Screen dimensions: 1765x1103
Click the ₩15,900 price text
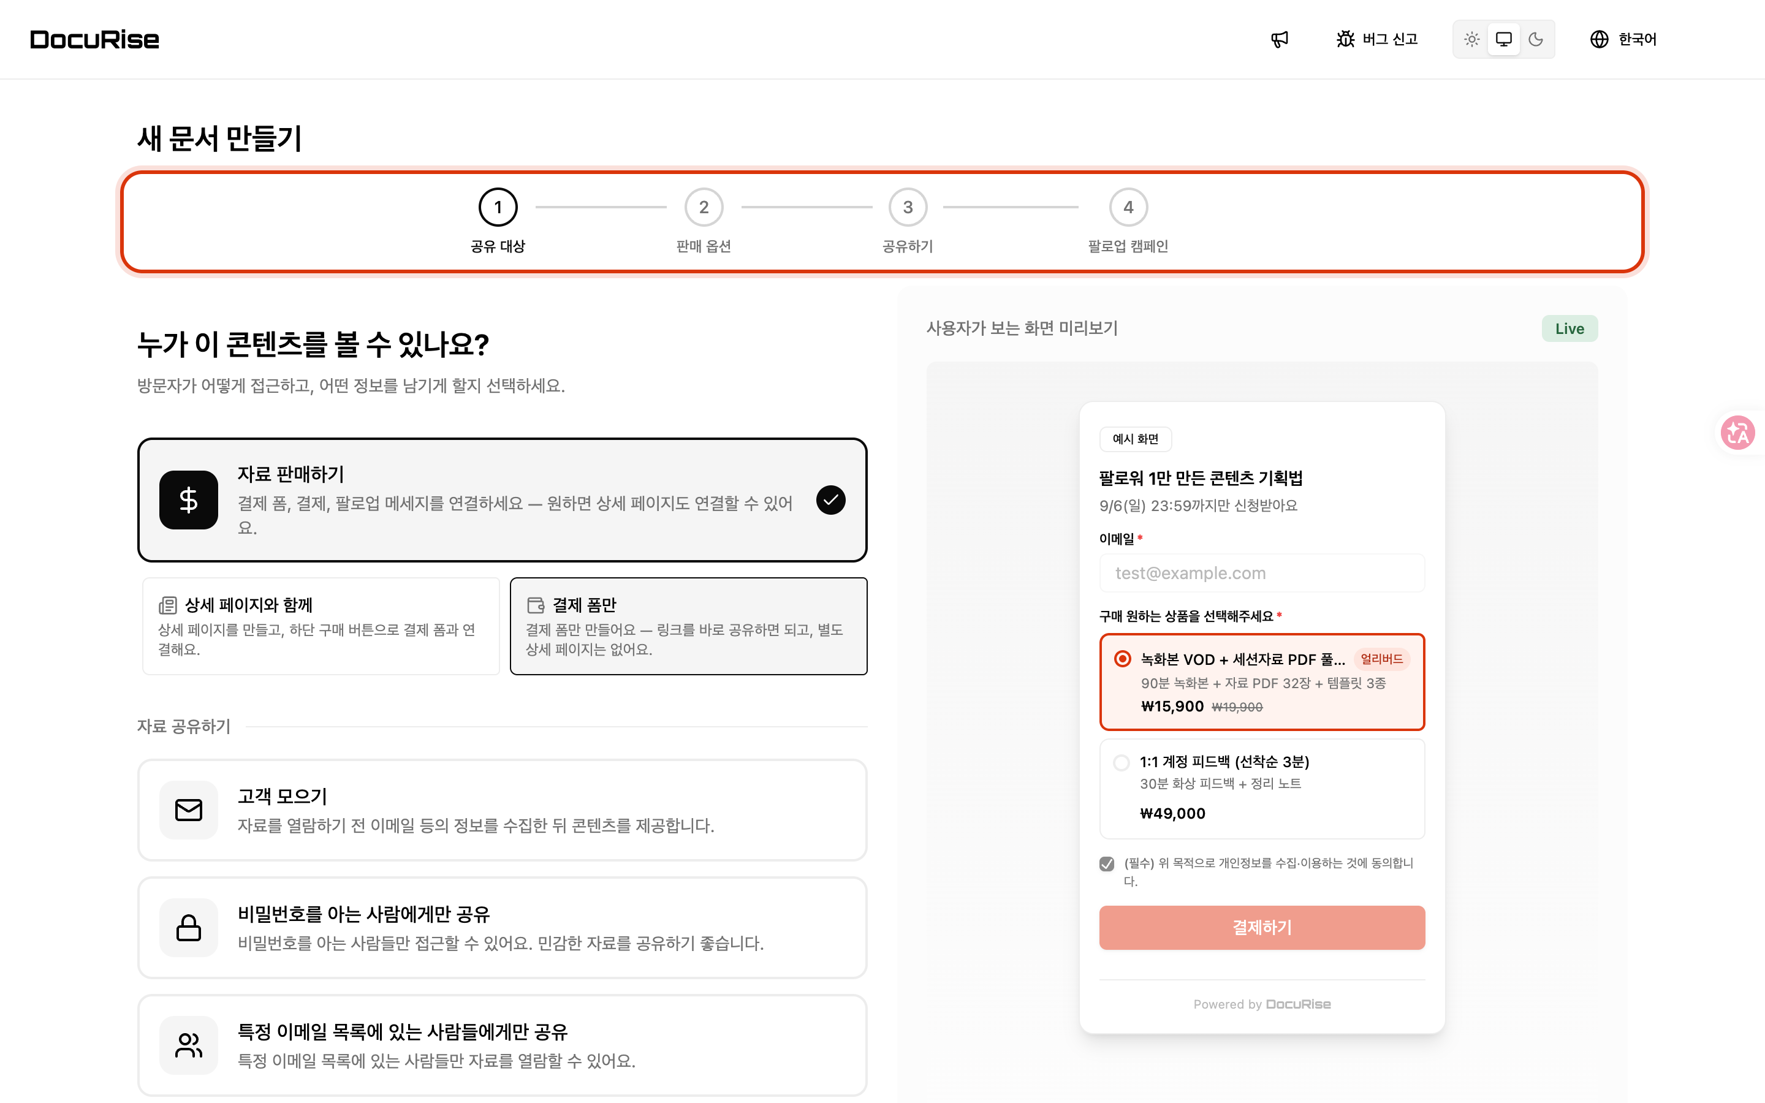1172,706
